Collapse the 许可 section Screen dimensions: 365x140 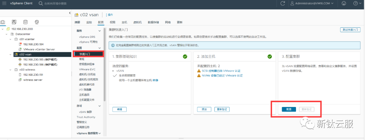point(100,106)
